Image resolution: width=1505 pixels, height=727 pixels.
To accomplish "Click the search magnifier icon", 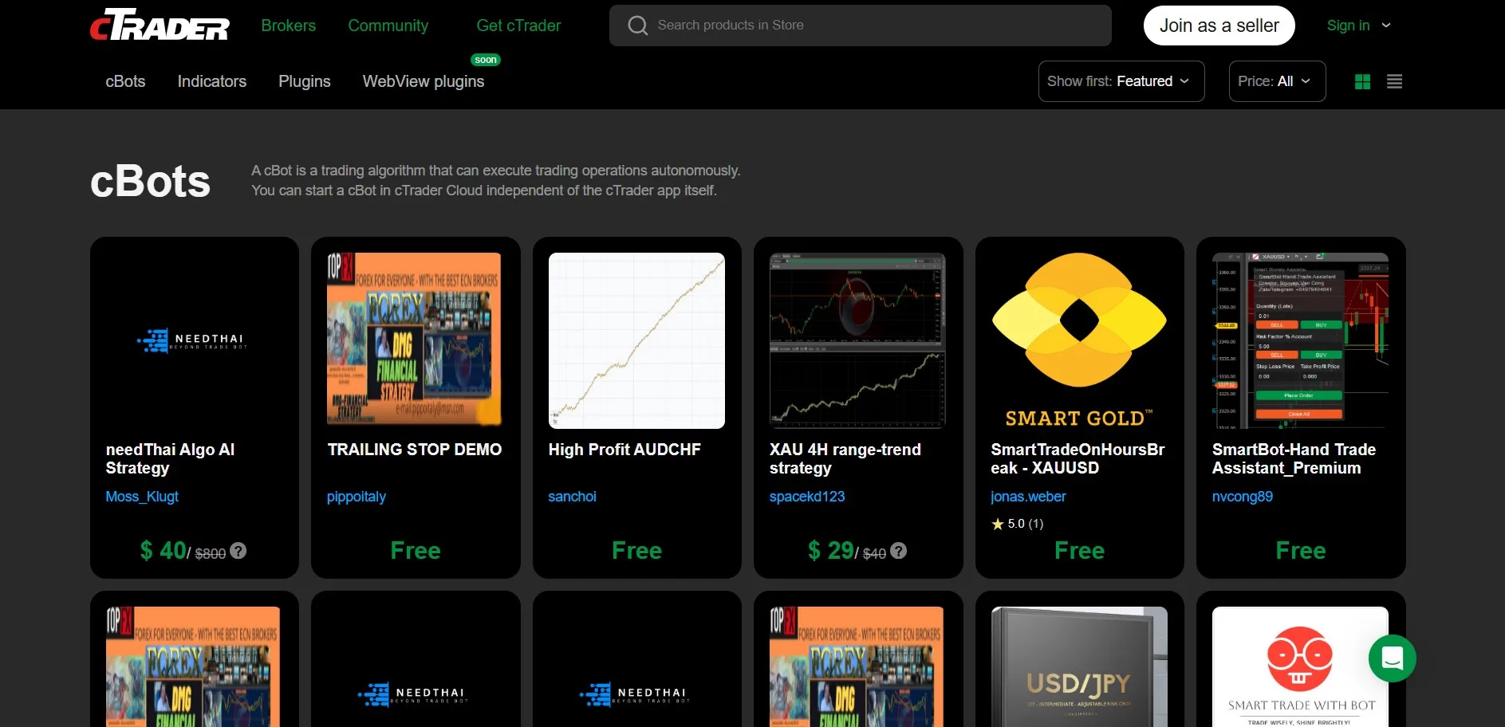I will click(x=637, y=26).
